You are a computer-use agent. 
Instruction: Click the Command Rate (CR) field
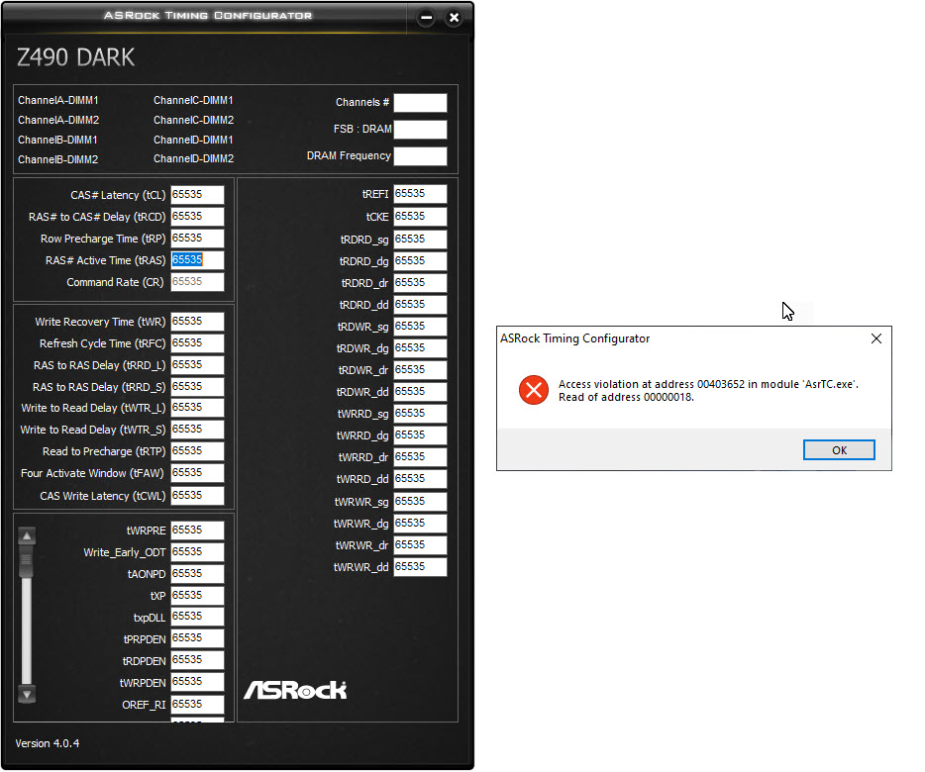(198, 282)
